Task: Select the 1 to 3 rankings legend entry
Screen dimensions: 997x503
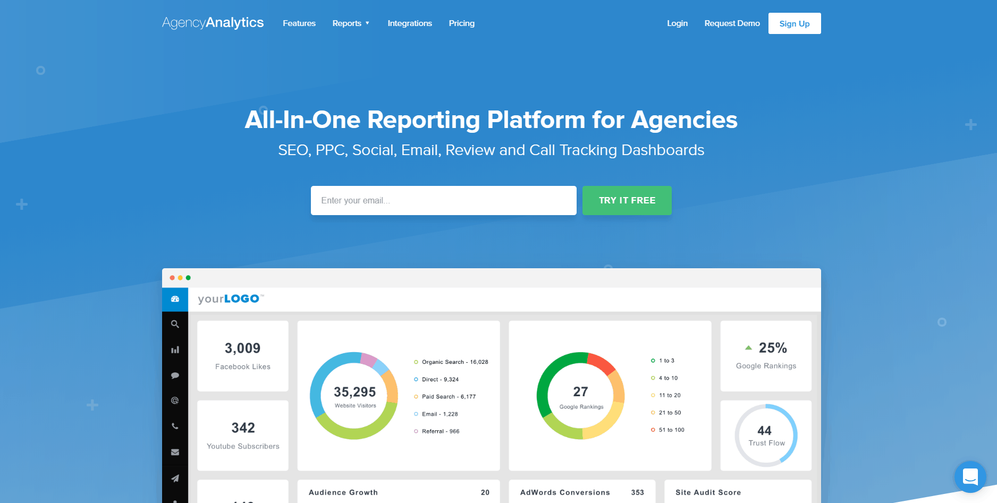Action: [663, 361]
